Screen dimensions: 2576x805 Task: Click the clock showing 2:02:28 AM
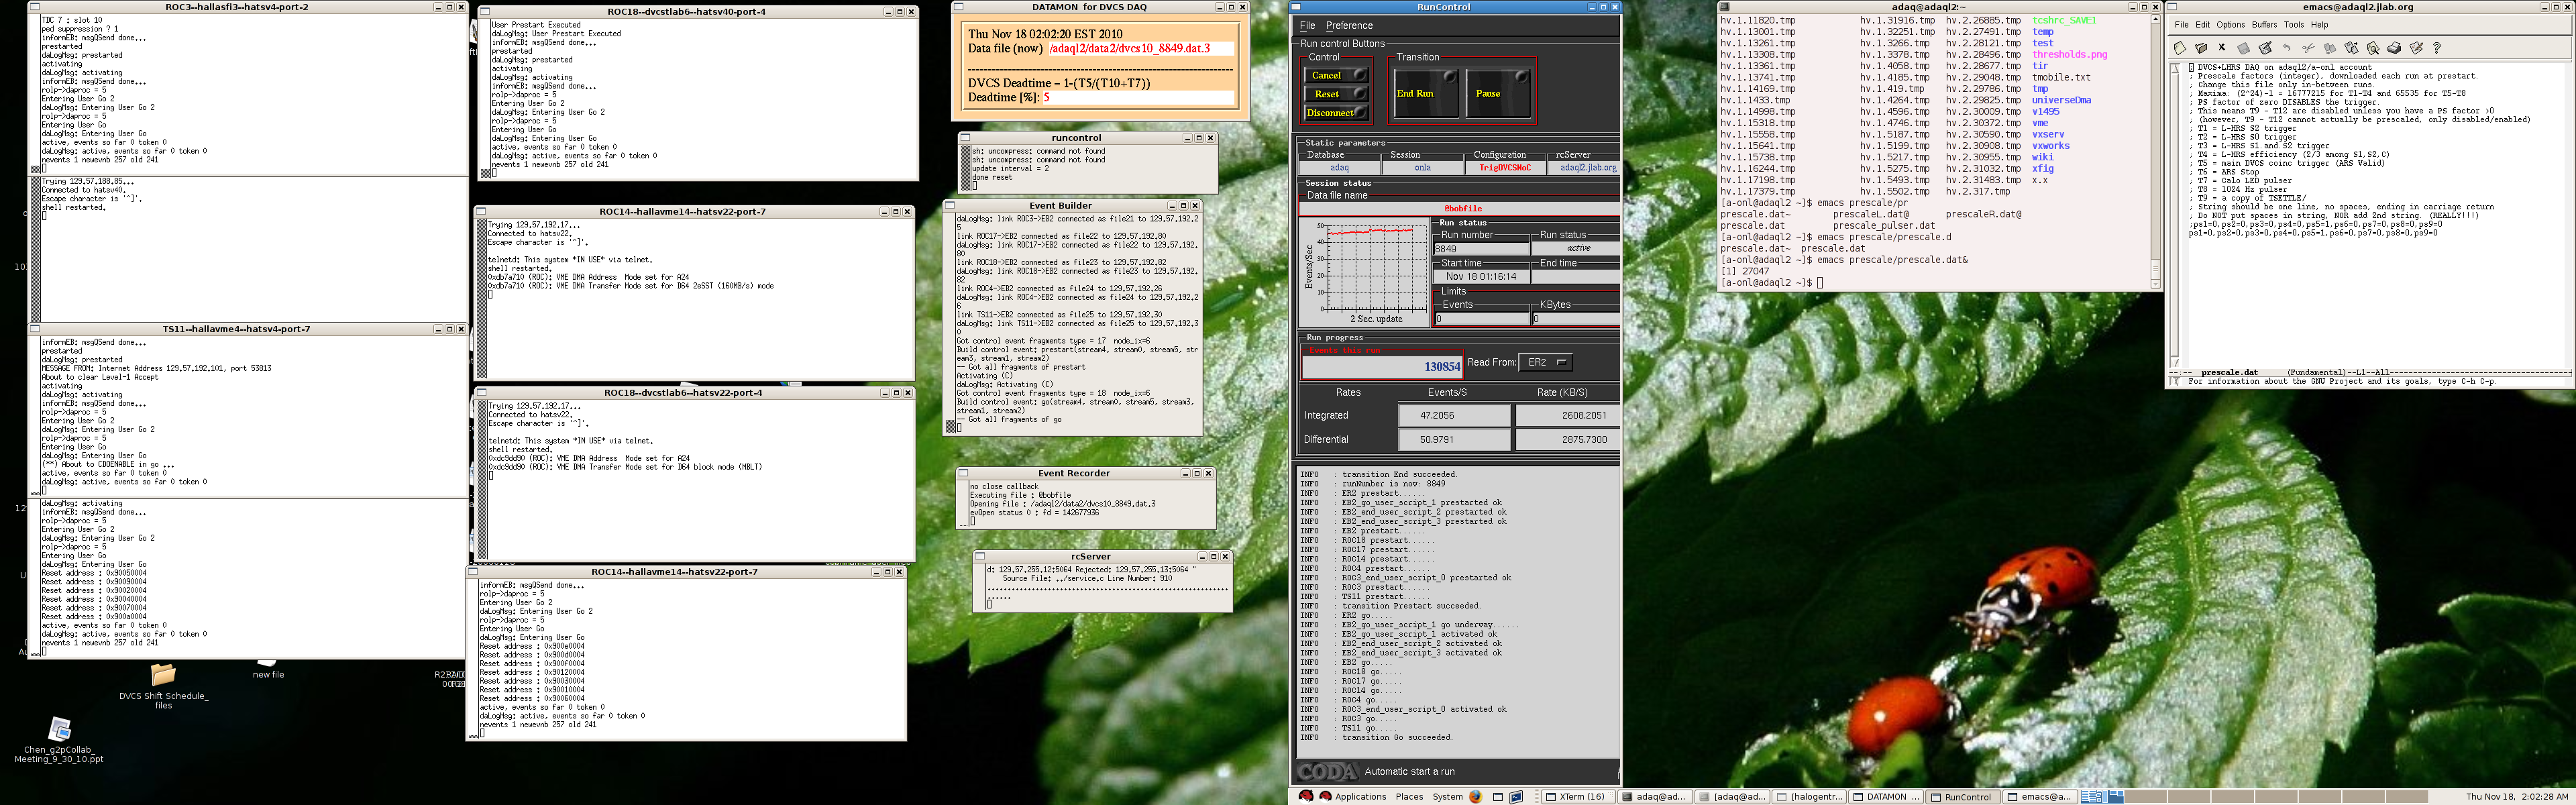[x=2516, y=797]
